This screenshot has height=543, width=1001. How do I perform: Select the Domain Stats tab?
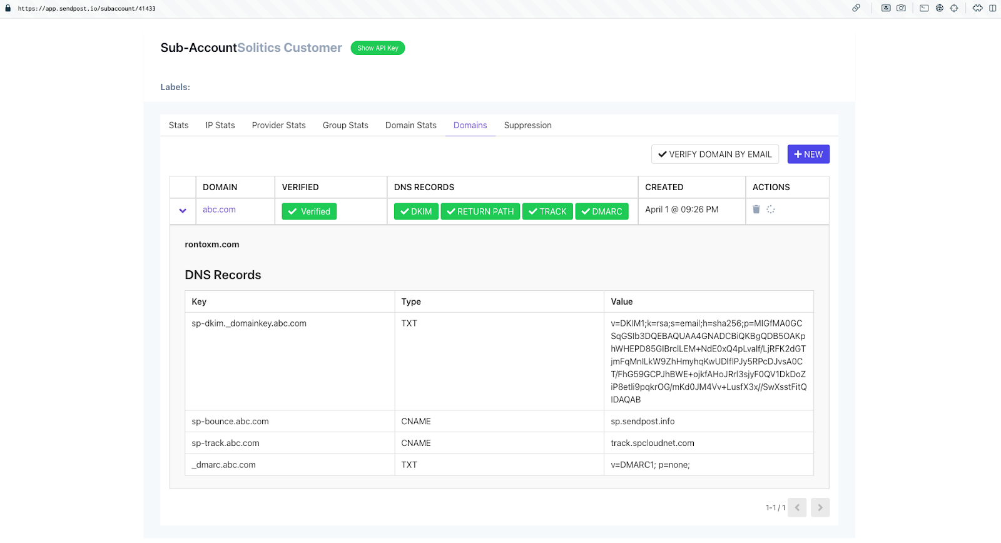(x=411, y=125)
